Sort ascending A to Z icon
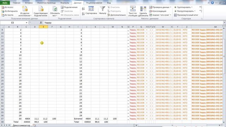Screen dimensions: 226x127 click(x=83, y=8)
